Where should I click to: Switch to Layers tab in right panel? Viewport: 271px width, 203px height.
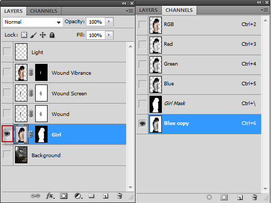[x=148, y=10]
